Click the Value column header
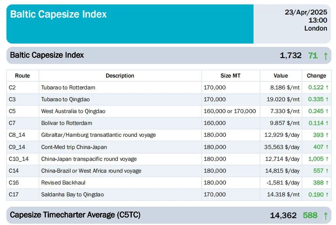336x225 pixels. coord(281,76)
